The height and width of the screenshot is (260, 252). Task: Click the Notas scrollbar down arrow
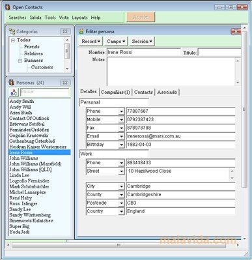(238, 83)
